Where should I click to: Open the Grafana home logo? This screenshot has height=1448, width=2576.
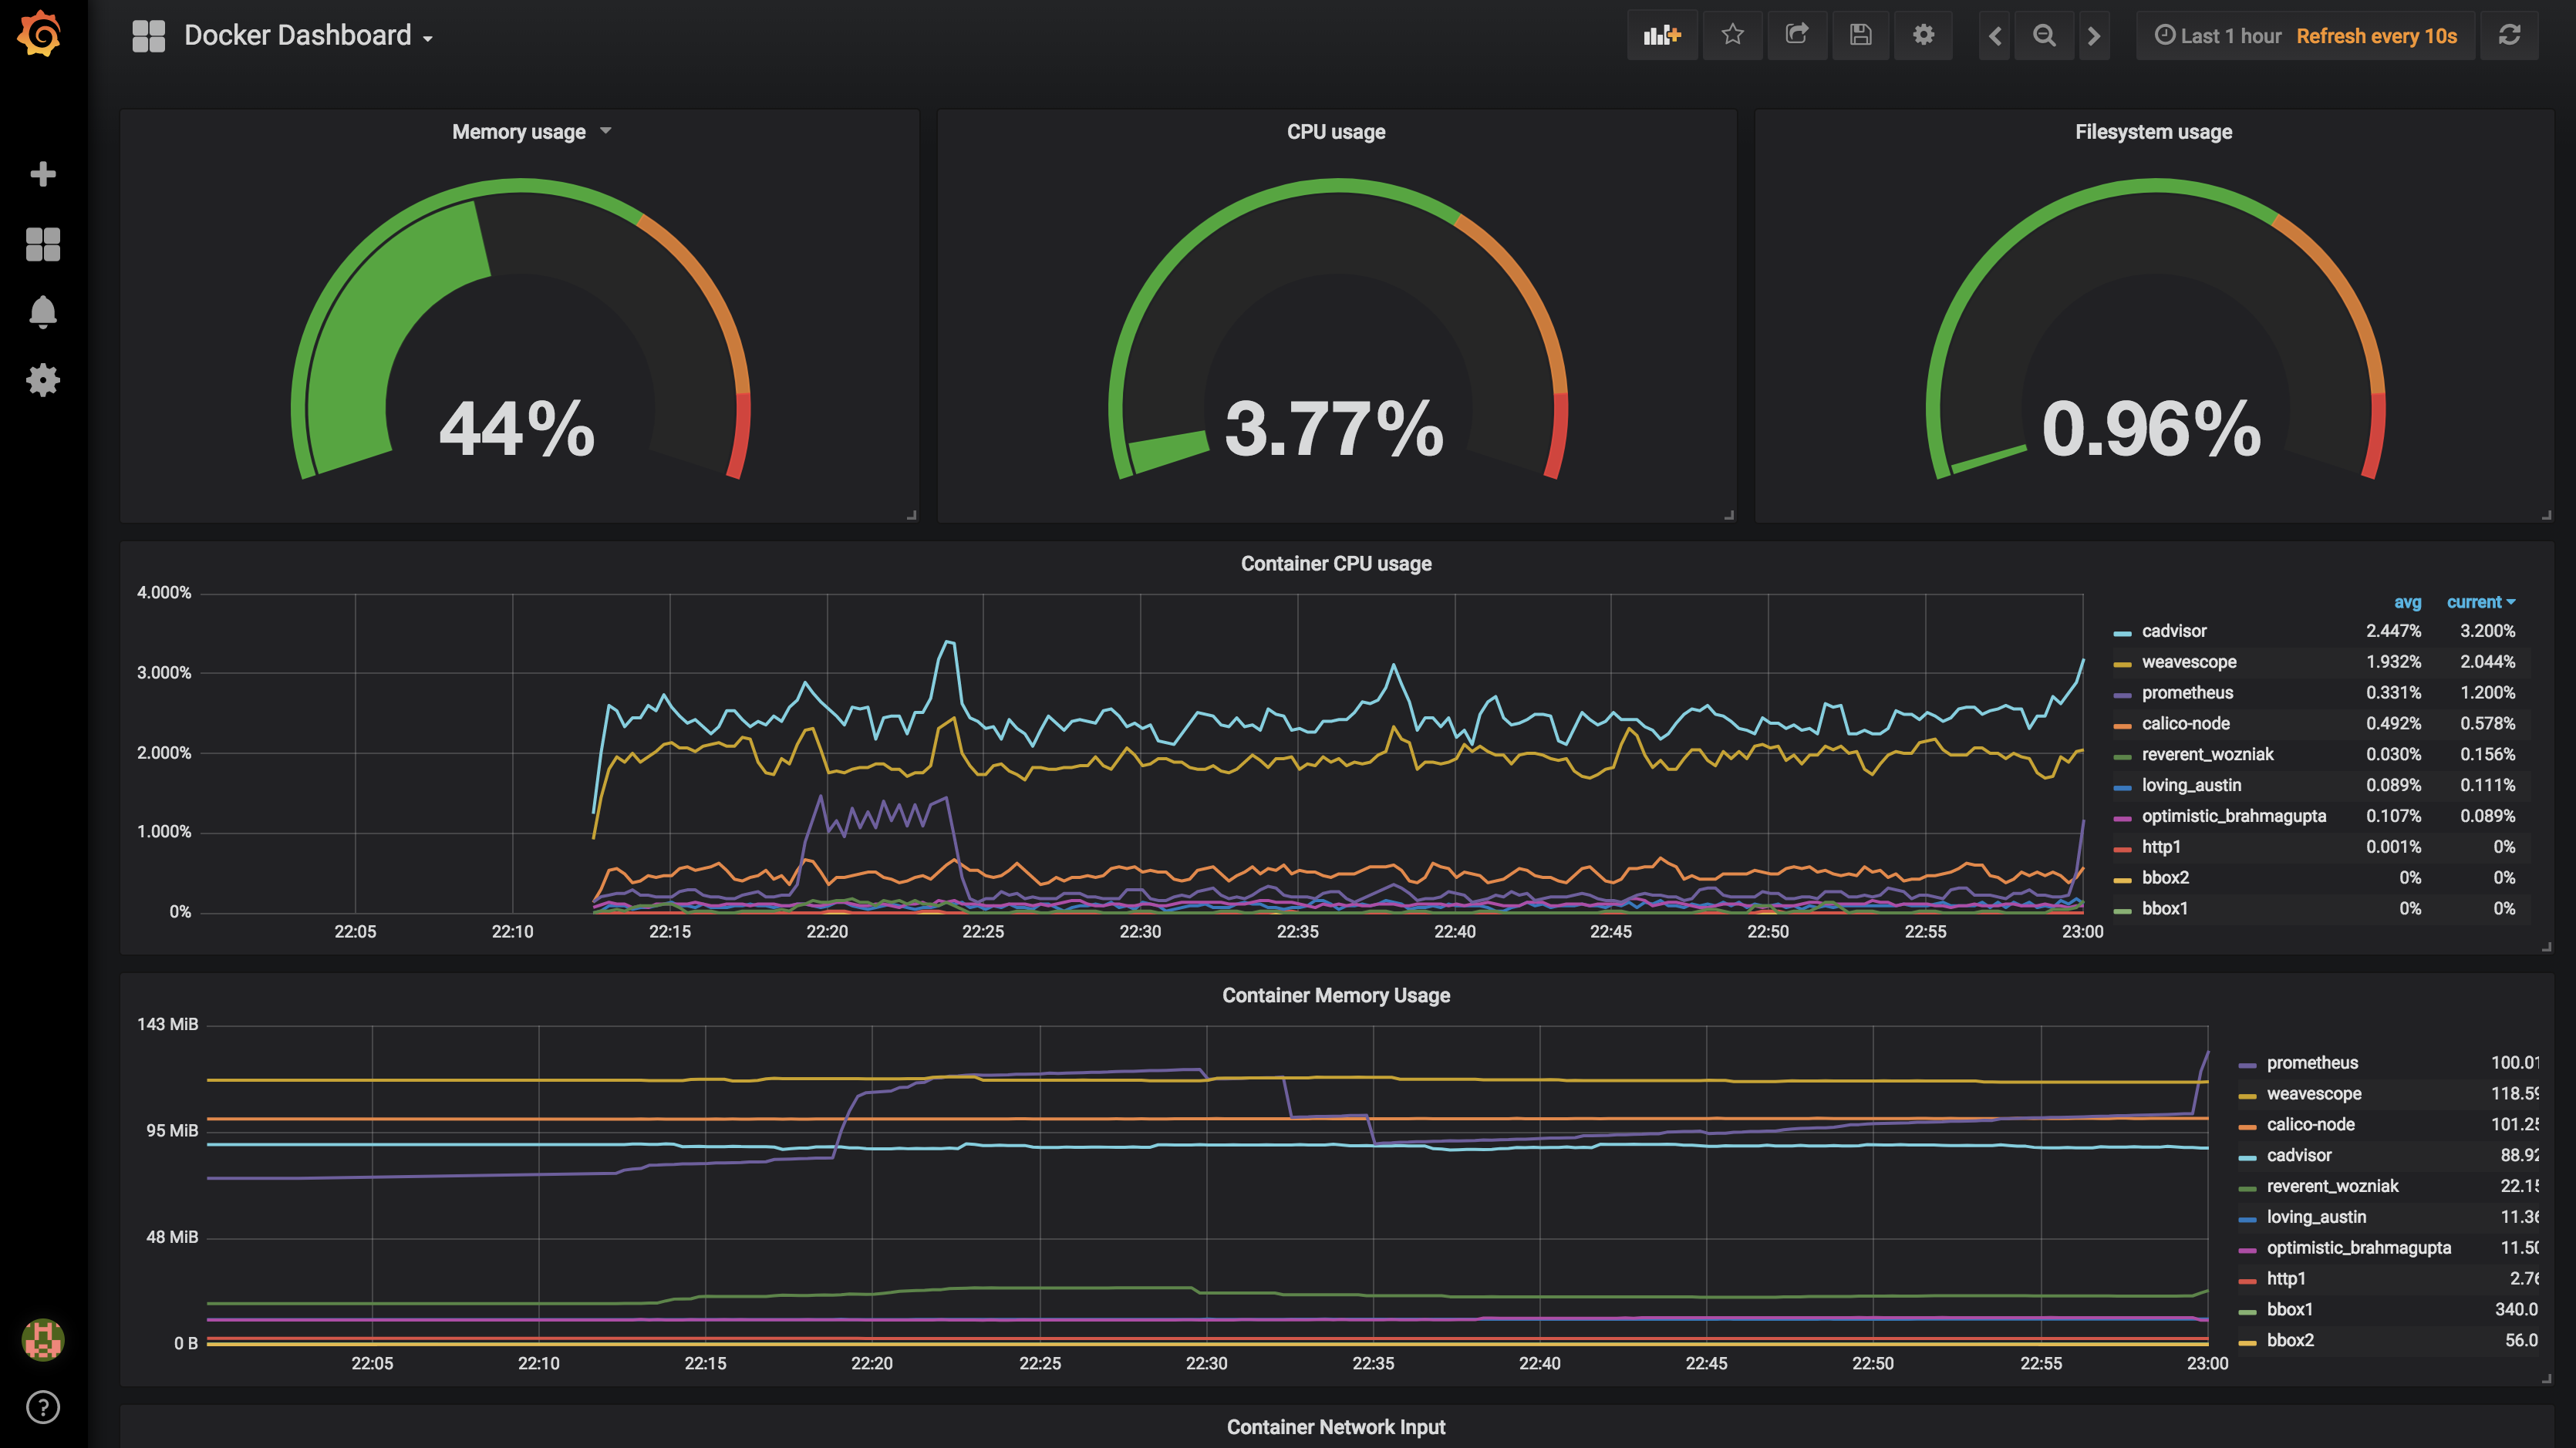click(x=40, y=34)
